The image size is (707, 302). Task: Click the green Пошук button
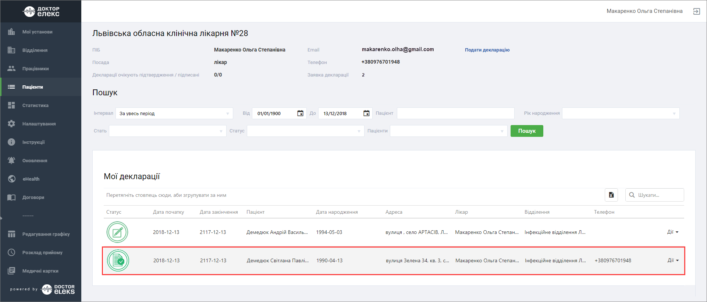(x=527, y=131)
